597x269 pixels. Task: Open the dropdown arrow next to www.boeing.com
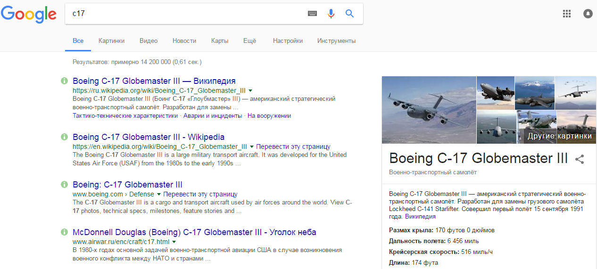coord(159,194)
